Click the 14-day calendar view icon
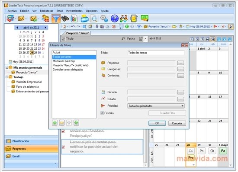238x172 pixels. coord(207,39)
